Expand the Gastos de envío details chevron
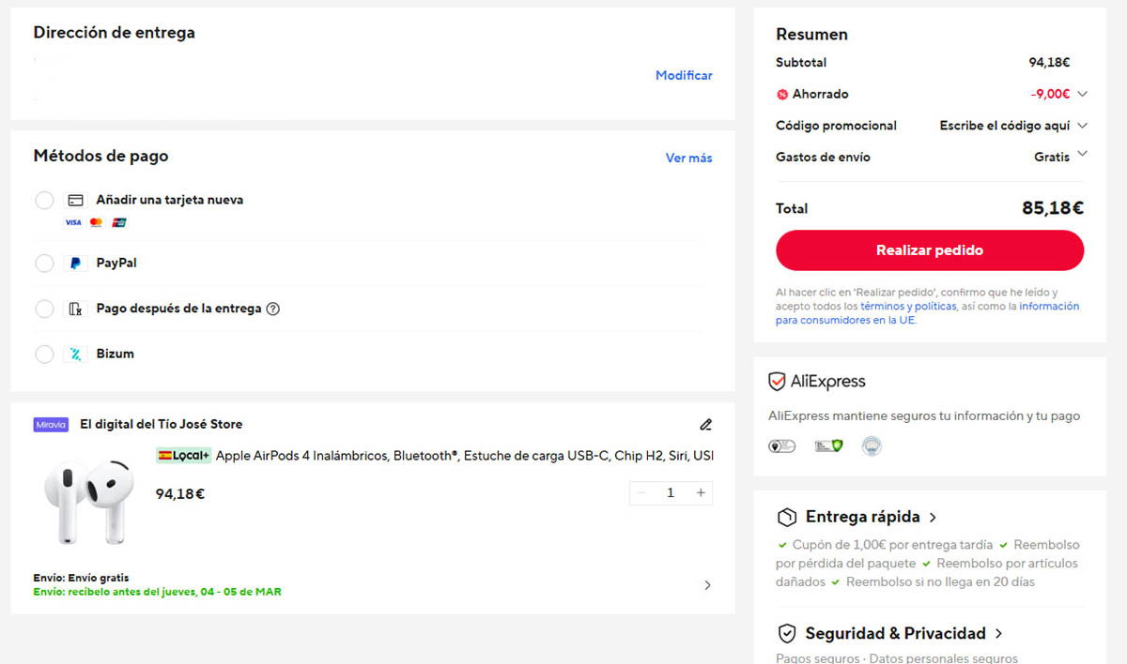Image resolution: width=1127 pixels, height=664 pixels. pyautogui.click(x=1083, y=157)
